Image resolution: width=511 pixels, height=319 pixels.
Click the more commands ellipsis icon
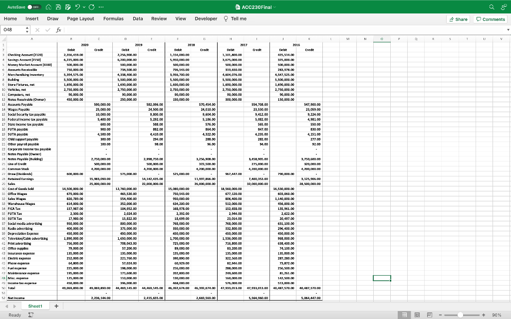pos(101,7)
